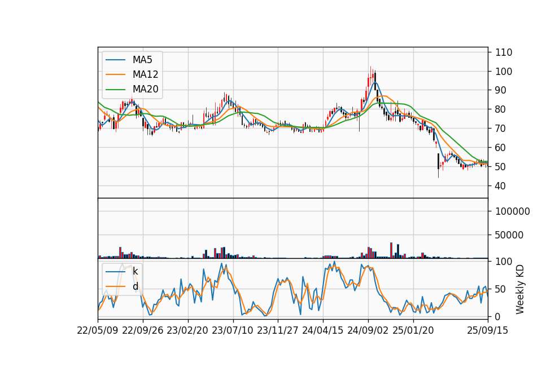Select the 23/07/10 date label
542x389 pixels.
[x=233, y=330]
